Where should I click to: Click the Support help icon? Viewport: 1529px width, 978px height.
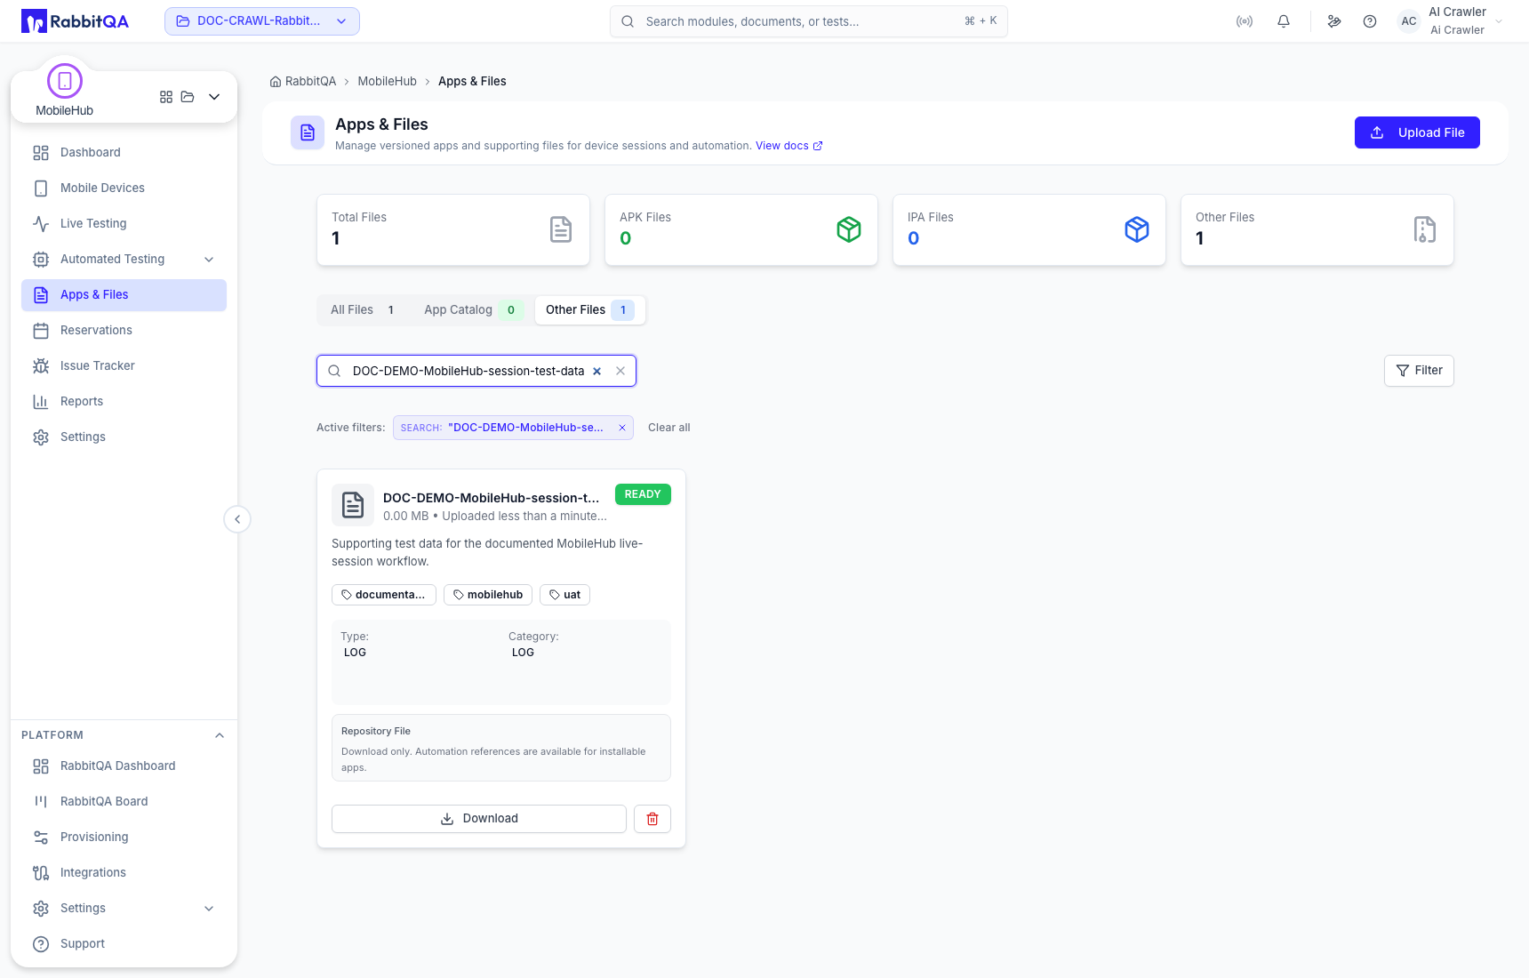[x=41, y=944]
